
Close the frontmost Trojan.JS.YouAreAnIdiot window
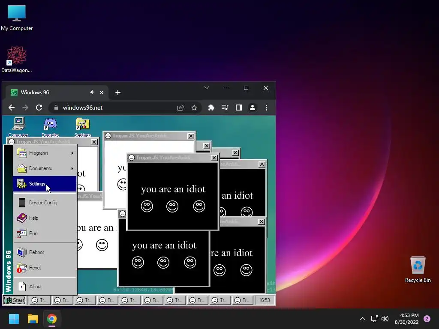(214, 158)
